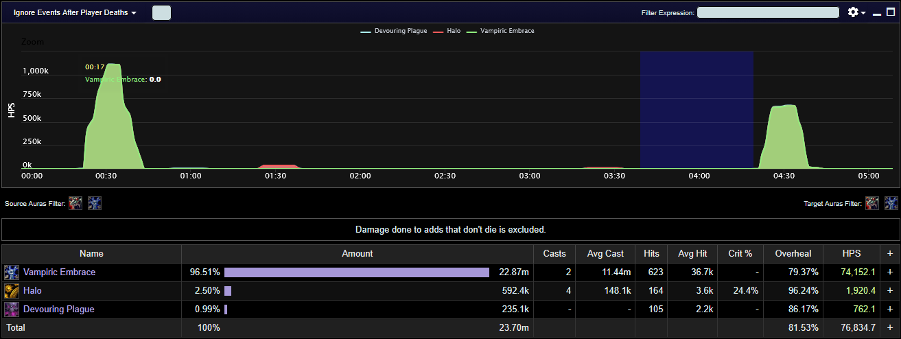Open the Devouring Plague ability link
The height and width of the screenshot is (339, 901).
[58, 309]
